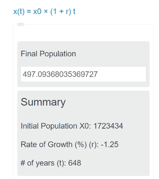Click the 1723434 initial population value
Viewport: 159px width, 179px height.
click(x=108, y=126)
